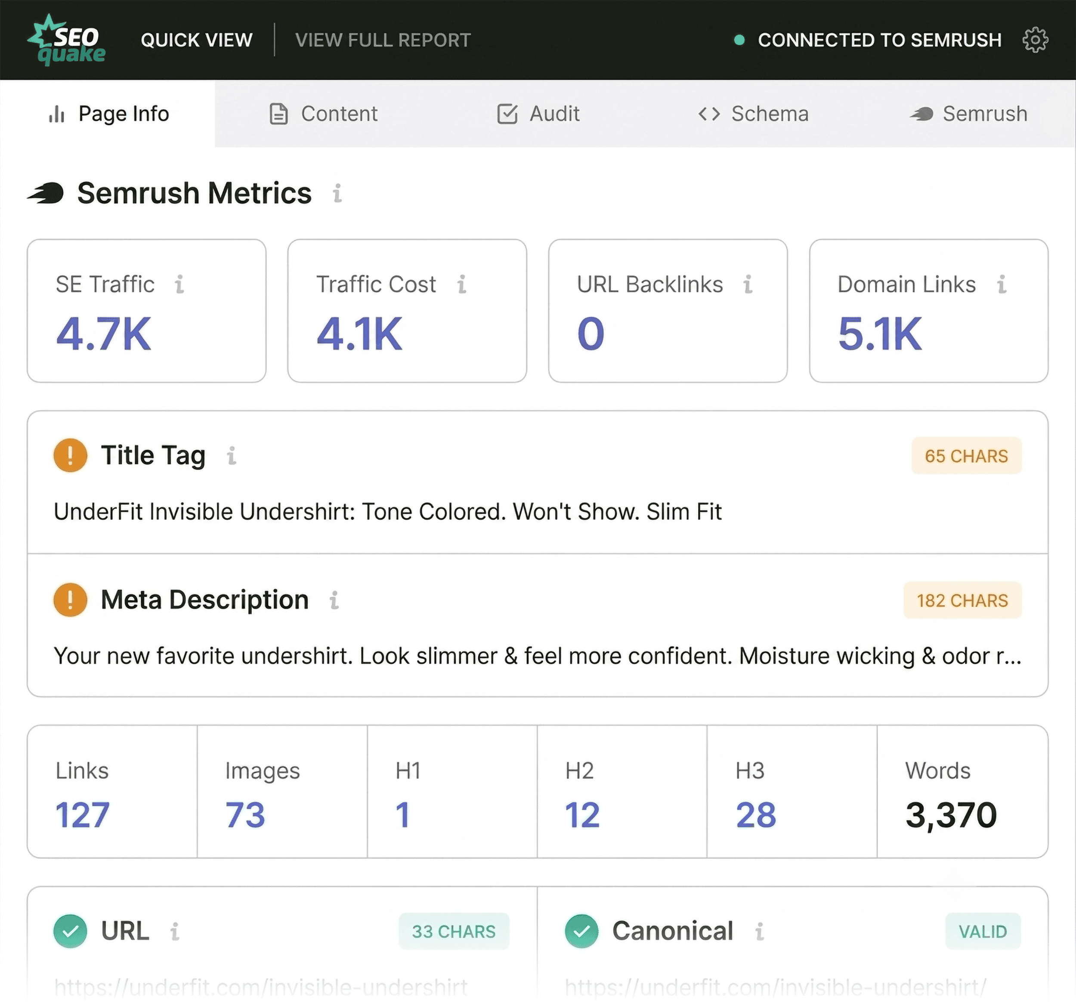Open the Domain Links 5.1K value
The width and height of the screenshot is (1076, 1007).
point(880,334)
